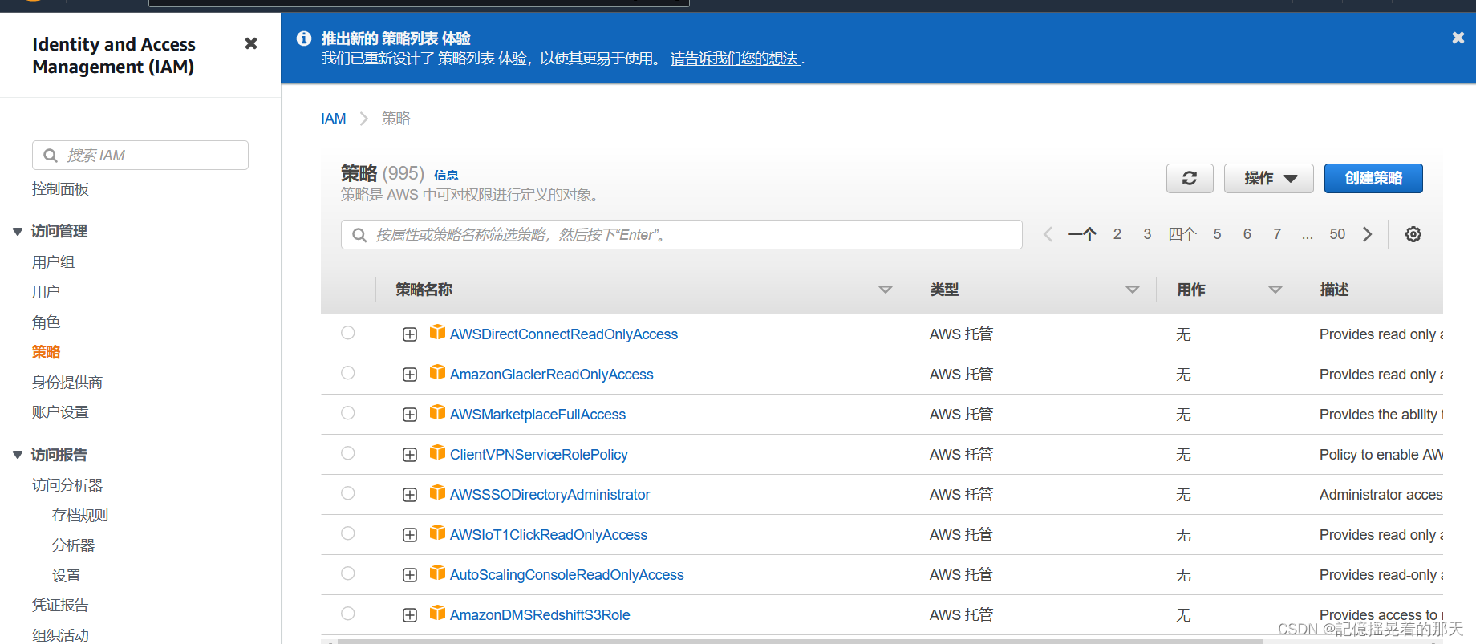Select radio button for AmazonGlacierReadOnlyAccess

[347, 373]
